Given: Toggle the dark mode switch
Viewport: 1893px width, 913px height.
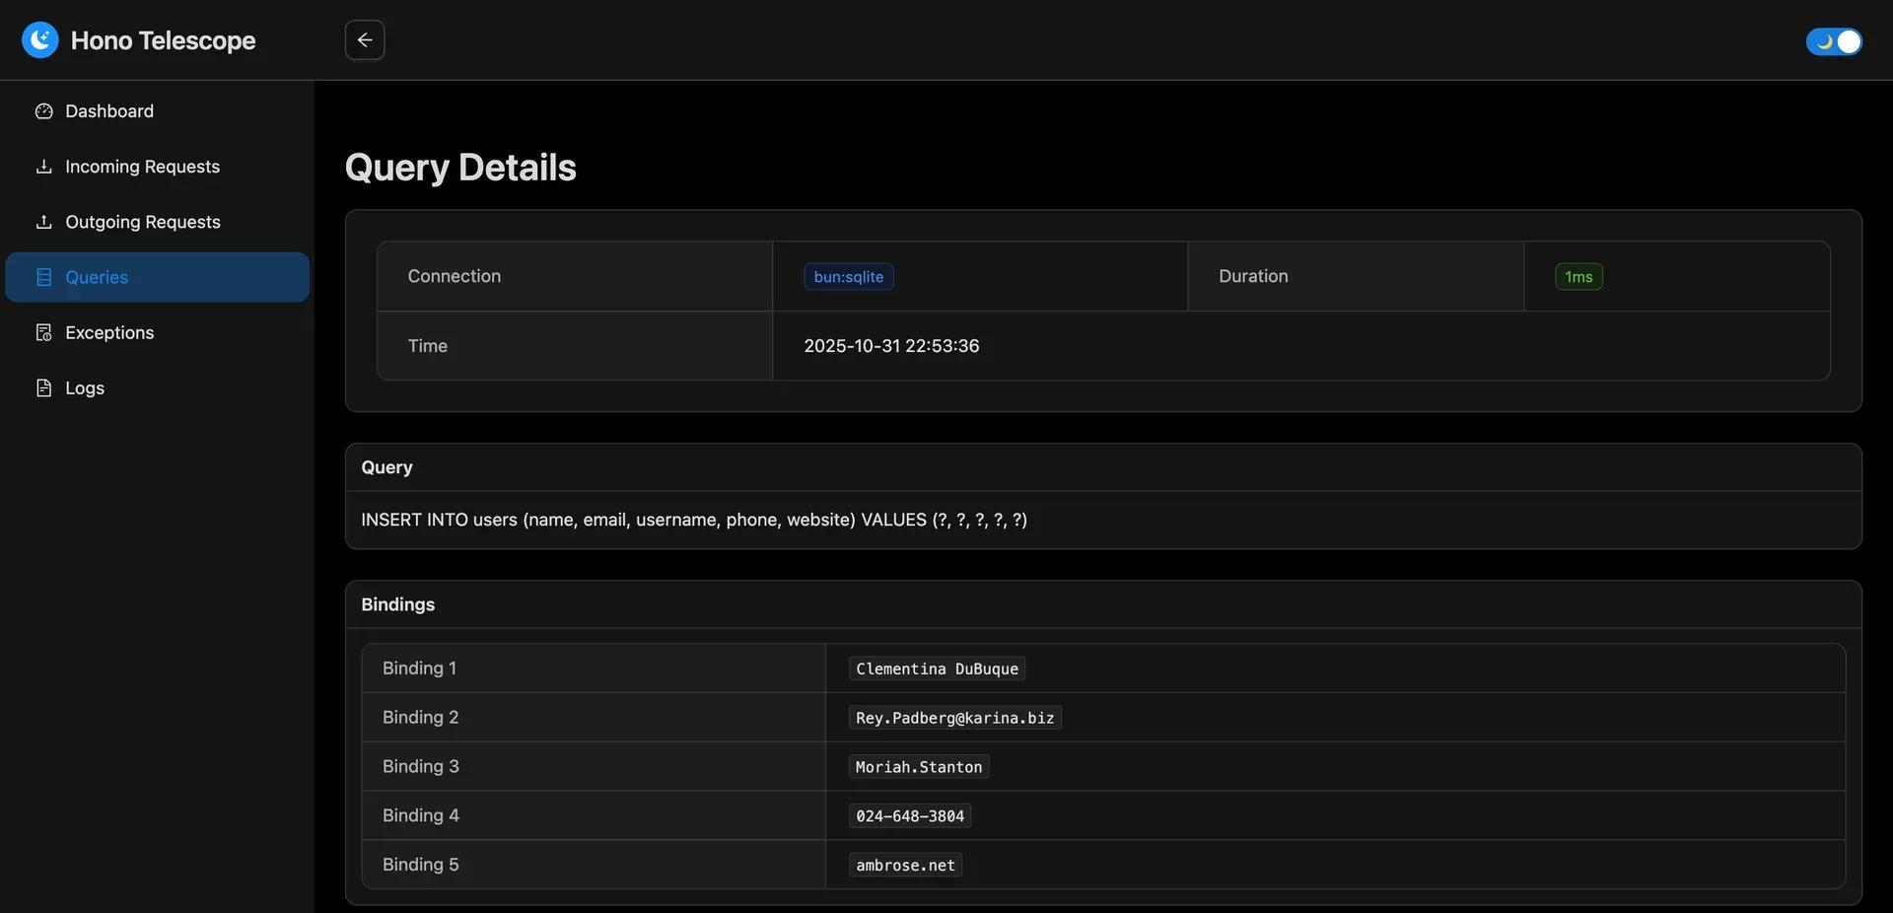Looking at the screenshot, I should coord(1833,39).
